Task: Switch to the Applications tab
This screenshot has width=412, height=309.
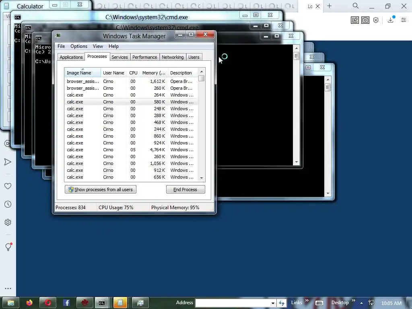Action: (71, 57)
